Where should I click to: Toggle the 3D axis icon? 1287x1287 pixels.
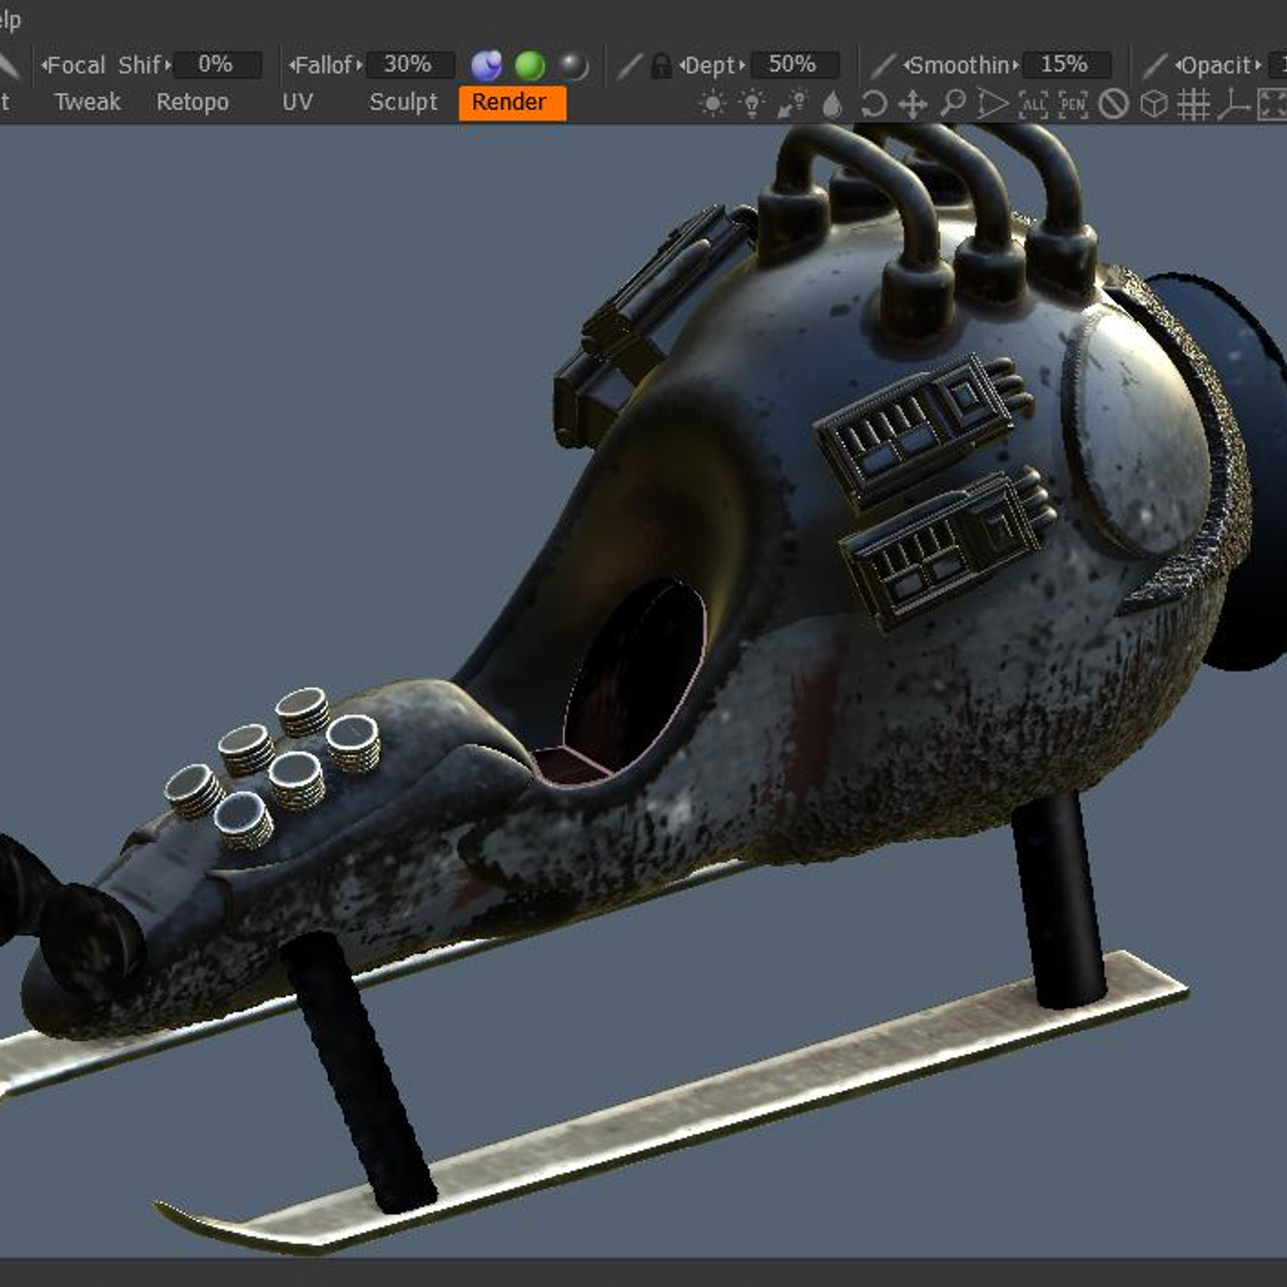pyautogui.click(x=1233, y=104)
